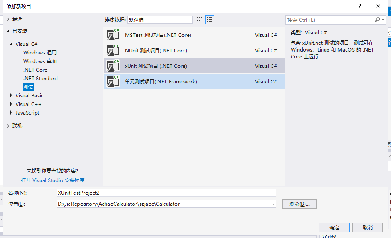The image size is (391, 238).
Task: Select the 联机 tree label
Action: (x=17, y=126)
